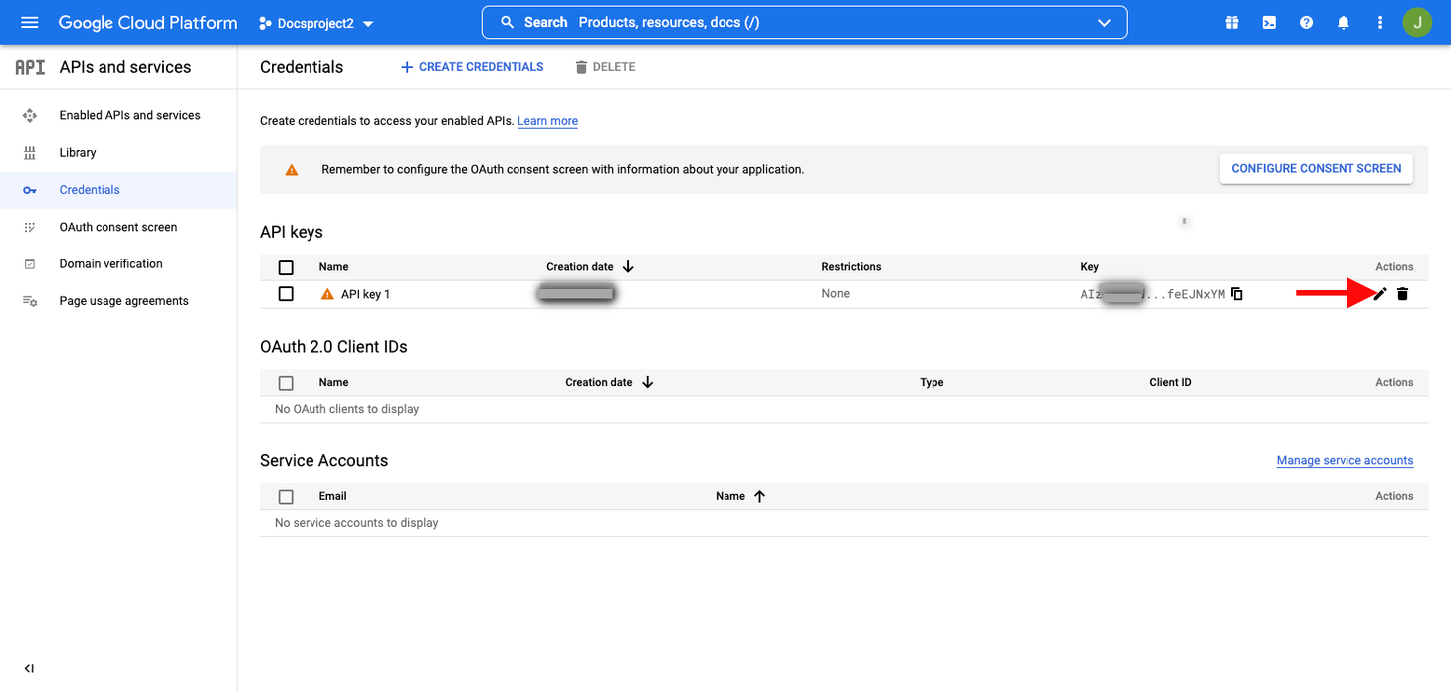Check the OAuth 2.0 Client IDs header checkbox

tap(286, 382)
